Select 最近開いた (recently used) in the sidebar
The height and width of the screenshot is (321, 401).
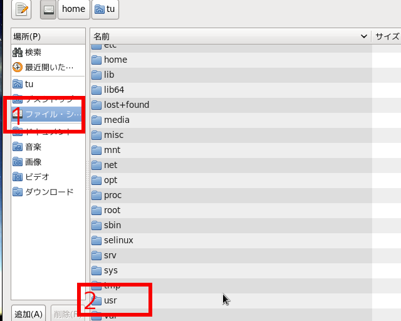(x=47, y=67)
